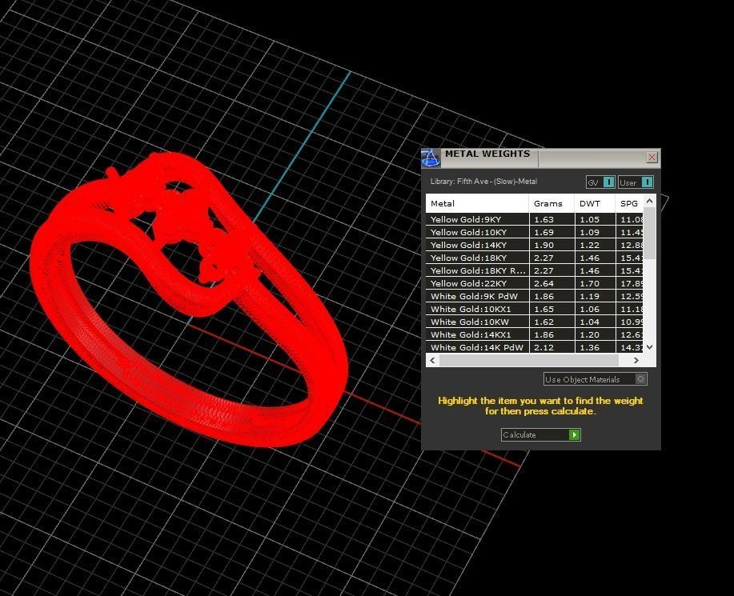Click the Library: Fifth Ave - (Slow)-Metal label
The height and width of the screenshot is (596, 734).
[x=483, y=182]
